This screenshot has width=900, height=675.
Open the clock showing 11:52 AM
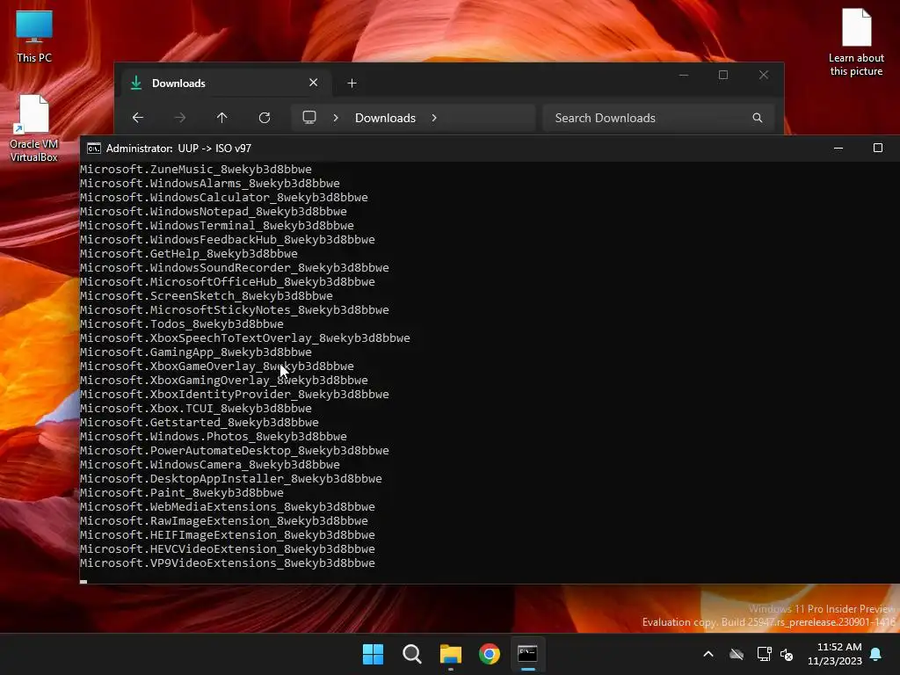click(835, 654)
